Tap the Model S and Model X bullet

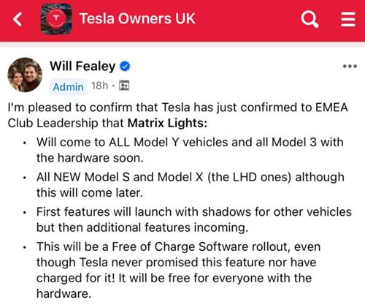pos(191,185)
